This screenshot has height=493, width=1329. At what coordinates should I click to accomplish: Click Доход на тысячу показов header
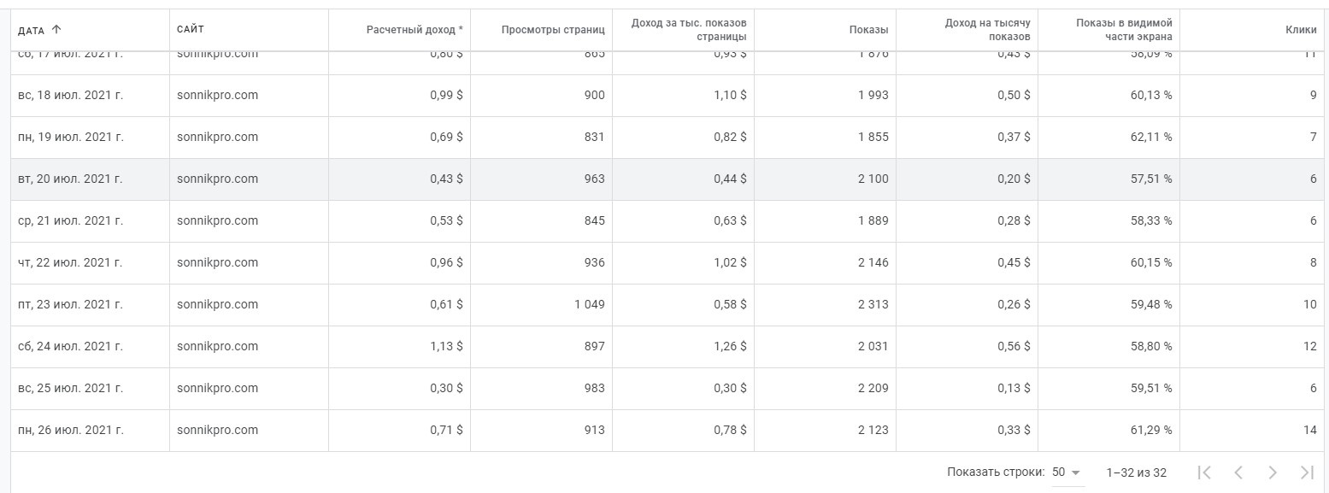tap(987, 30)
